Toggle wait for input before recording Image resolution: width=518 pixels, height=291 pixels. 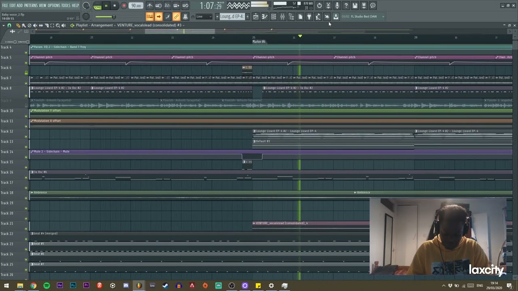tap(159, 6)
